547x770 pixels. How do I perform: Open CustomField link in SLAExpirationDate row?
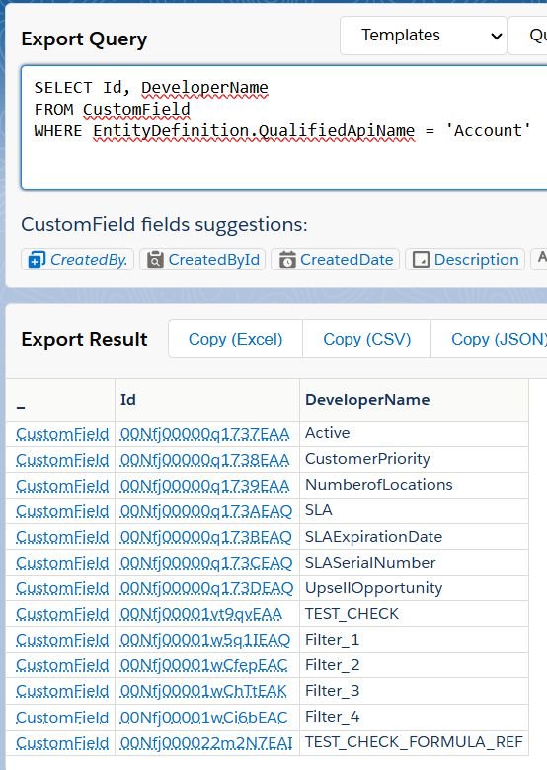(x=62, y=537)
